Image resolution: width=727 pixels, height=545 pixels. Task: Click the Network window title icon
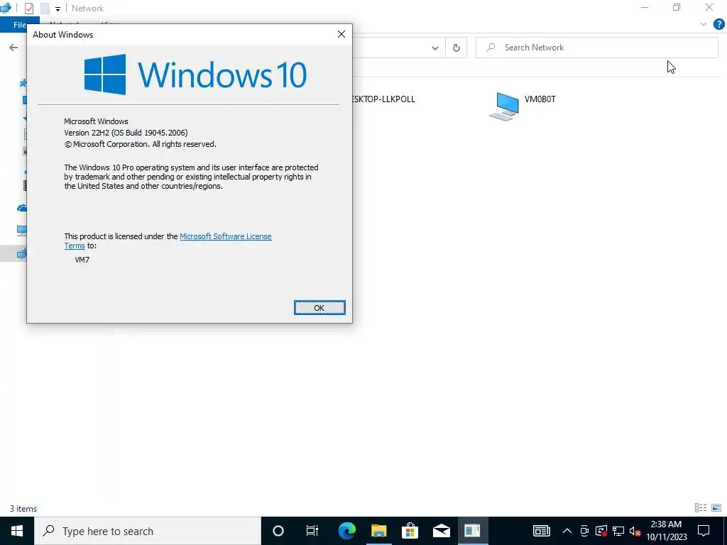coord(6,8)
